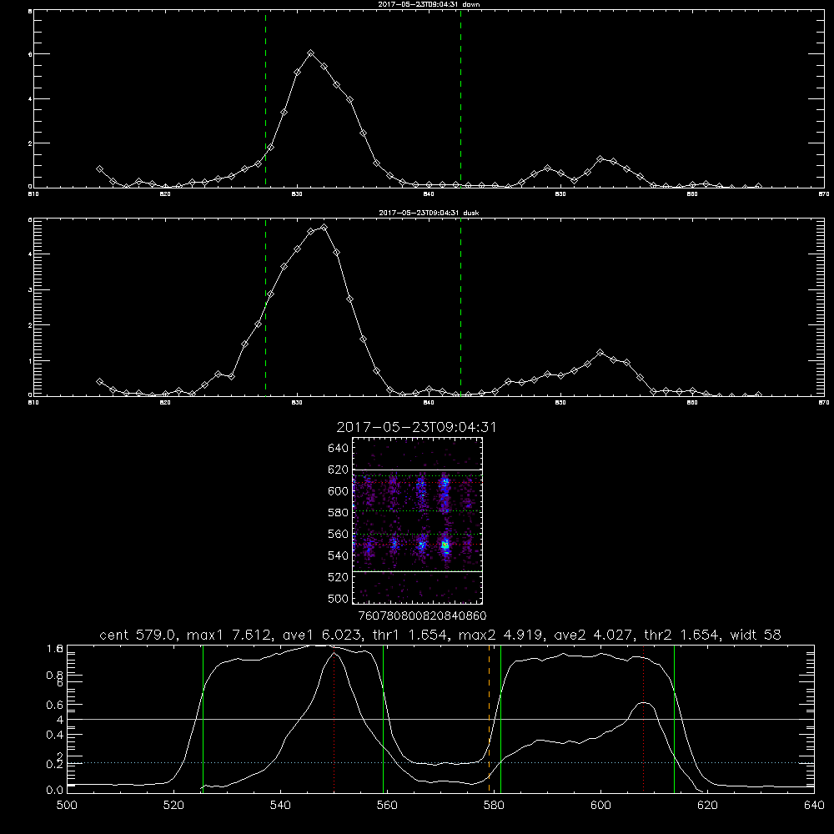Click the peak diamond marker of the dusk curve

(x=324, y=228)
